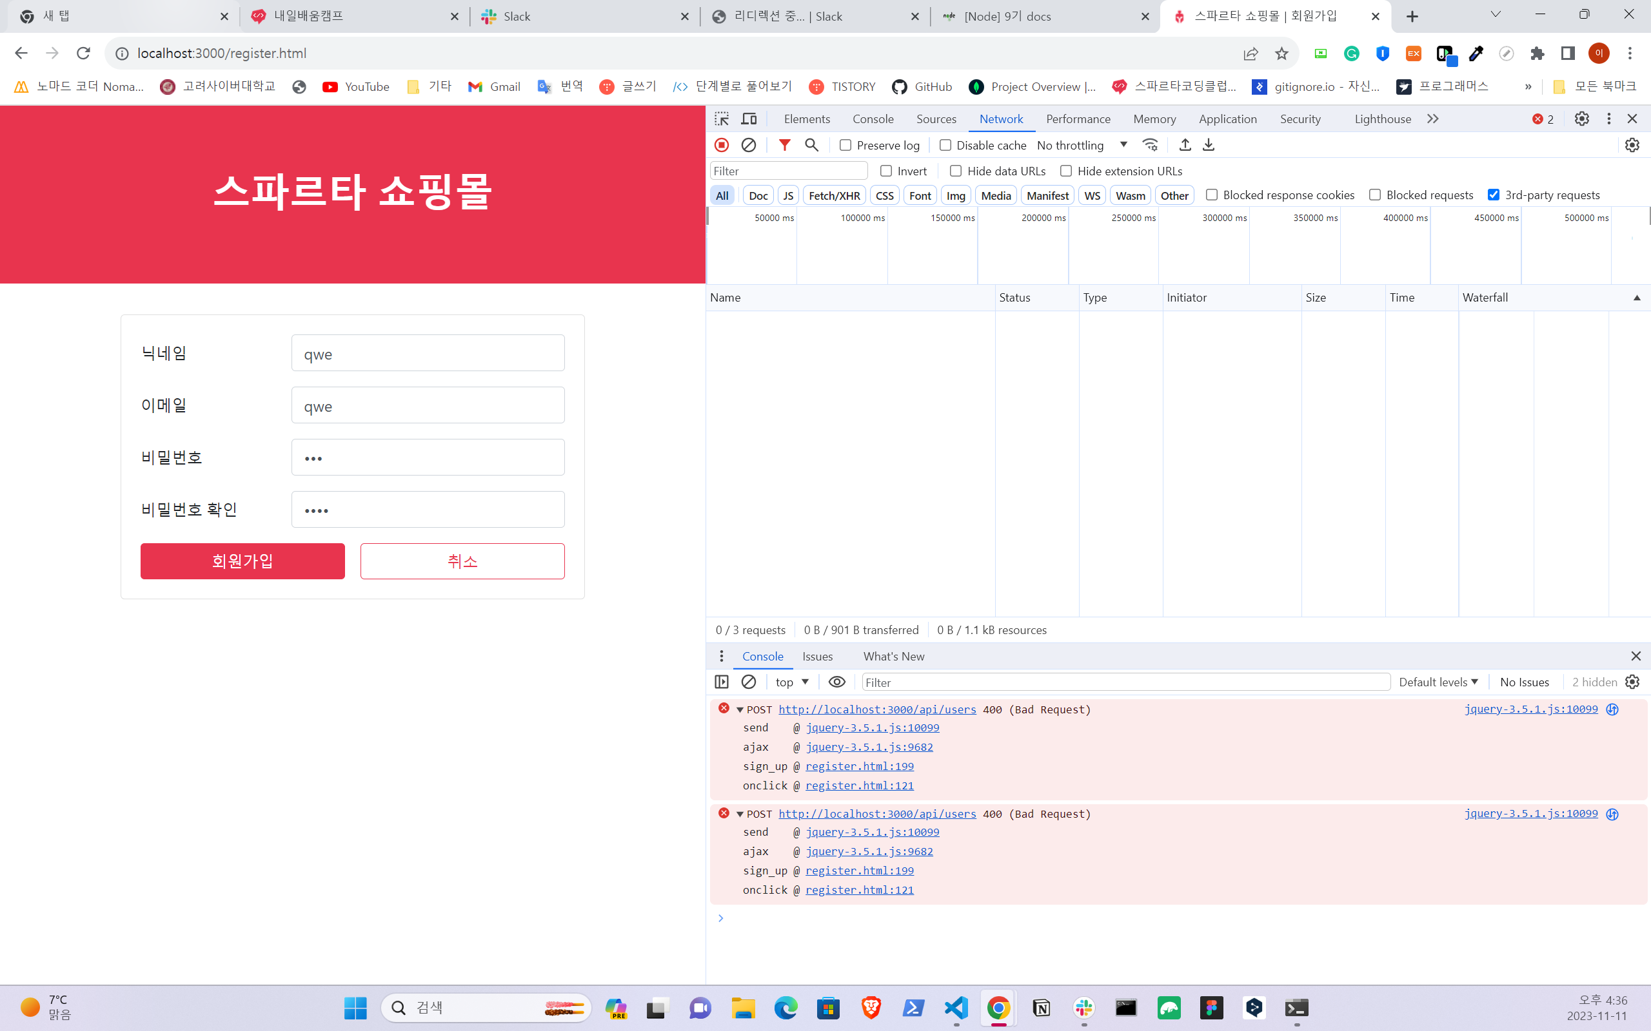Viewport: 1651px width, 1031px height.
Task: Collapse second POST error stack trace
Action: [x=740, y=814]
